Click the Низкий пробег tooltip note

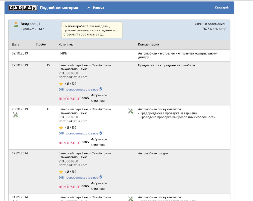(92, 30)
